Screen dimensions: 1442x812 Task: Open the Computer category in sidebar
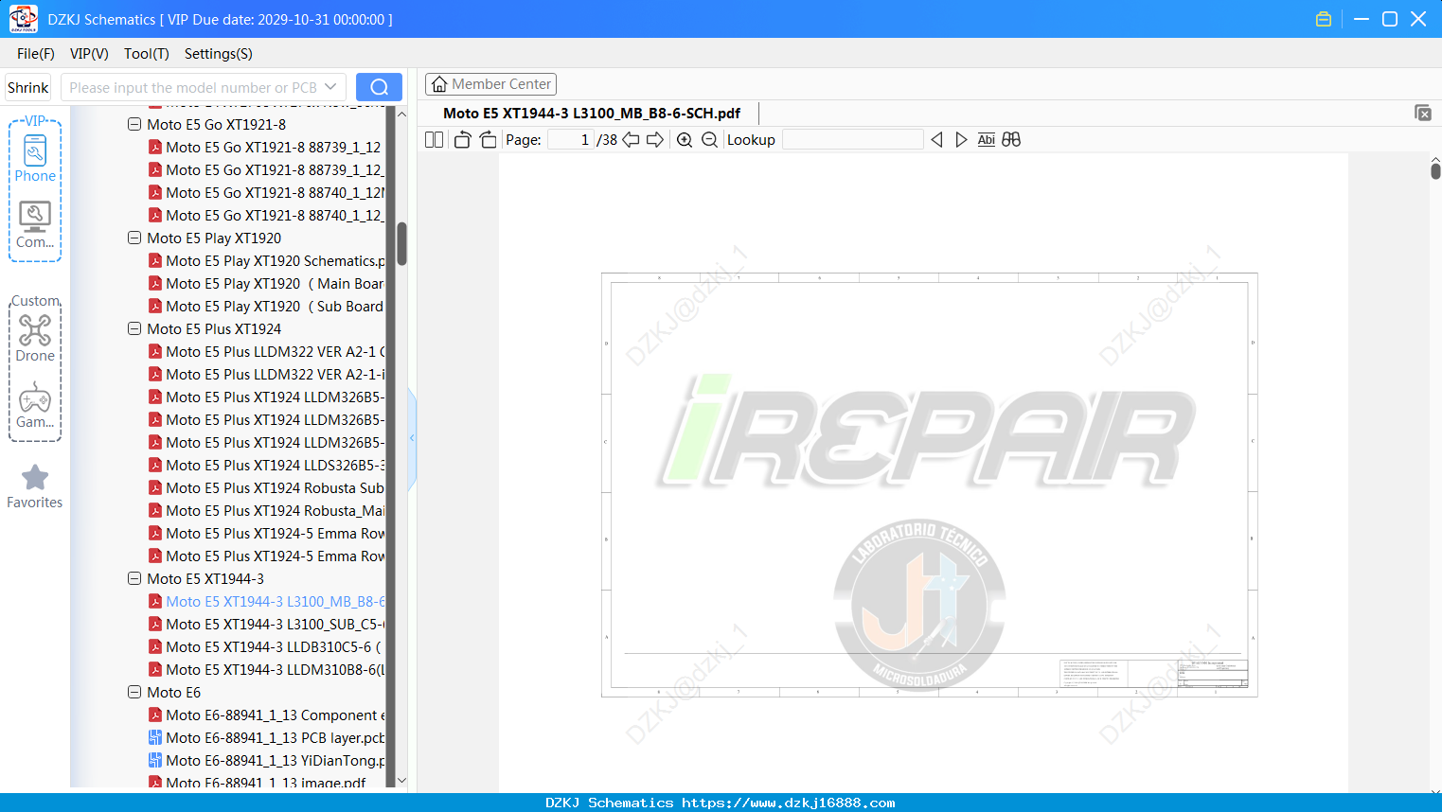(x=35, y=225)
